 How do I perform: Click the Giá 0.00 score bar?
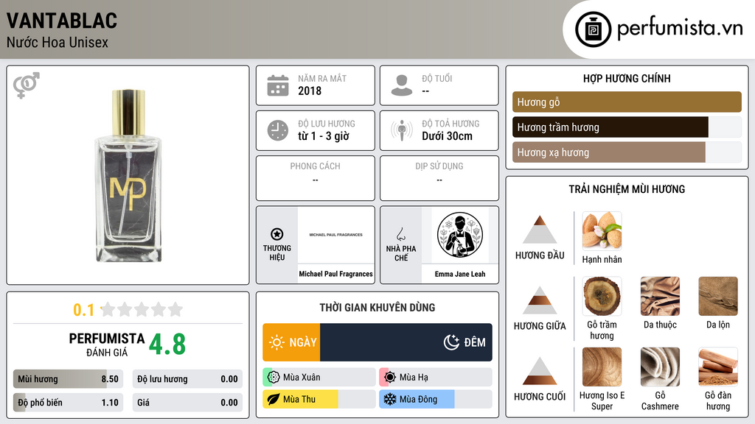pyautogui.click(x=187, y=403)
